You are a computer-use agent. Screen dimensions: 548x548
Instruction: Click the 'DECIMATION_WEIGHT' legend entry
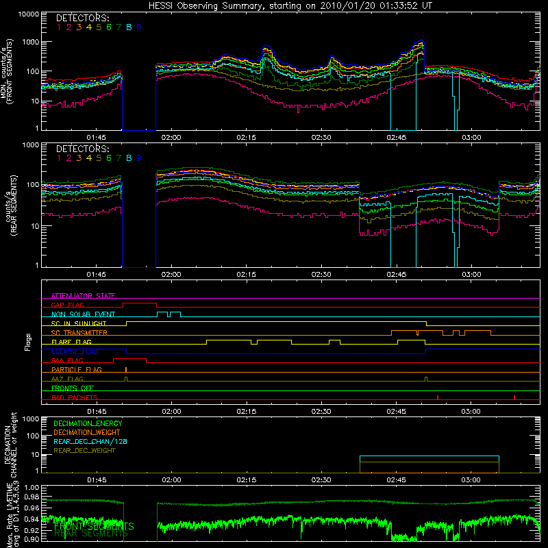tap(87, 432)
